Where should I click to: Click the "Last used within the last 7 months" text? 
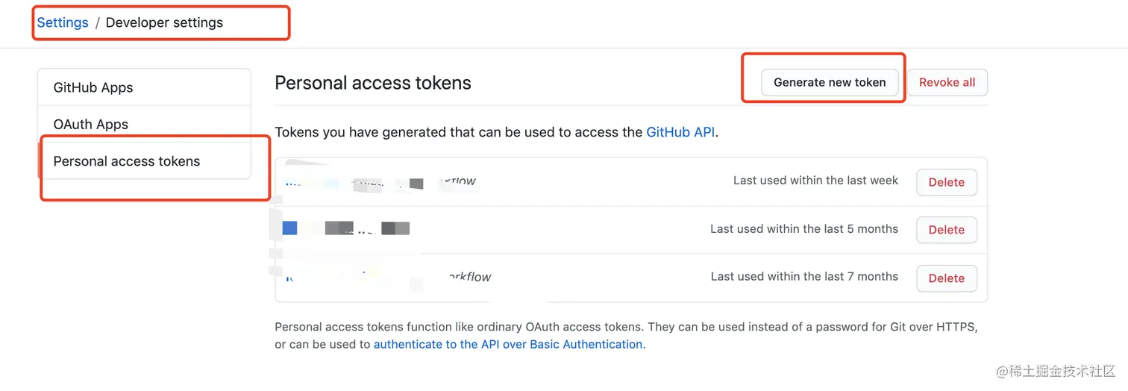[x=803, y=277]
